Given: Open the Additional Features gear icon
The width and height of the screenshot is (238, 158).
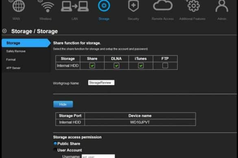Looking at the screenshot, I should (x=193, y=6).
